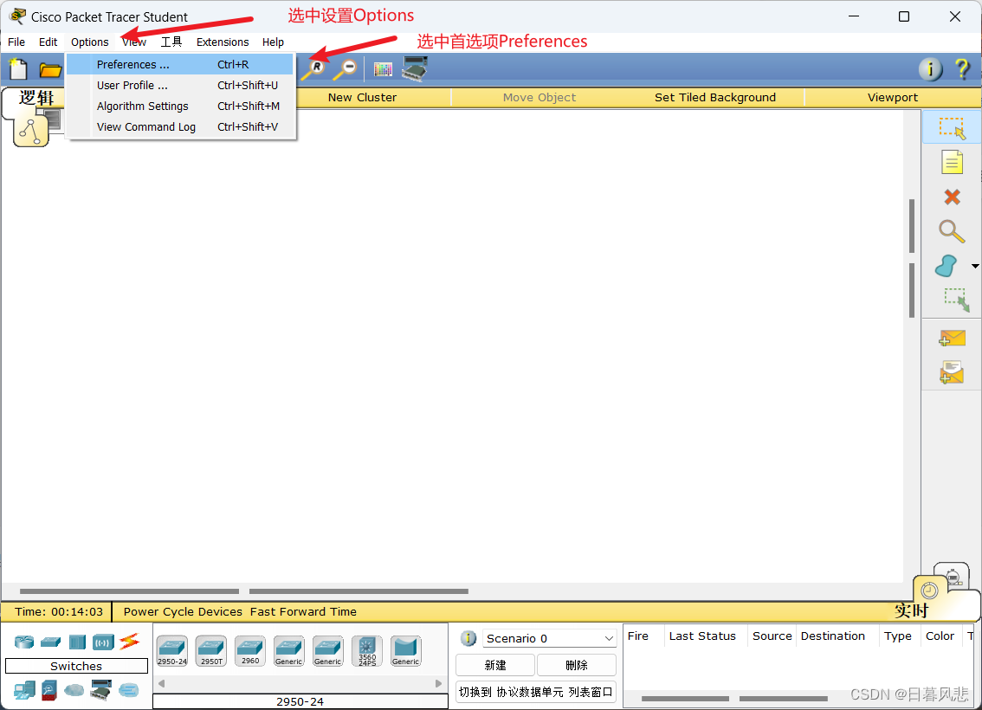Open the Edit menu

48,42
